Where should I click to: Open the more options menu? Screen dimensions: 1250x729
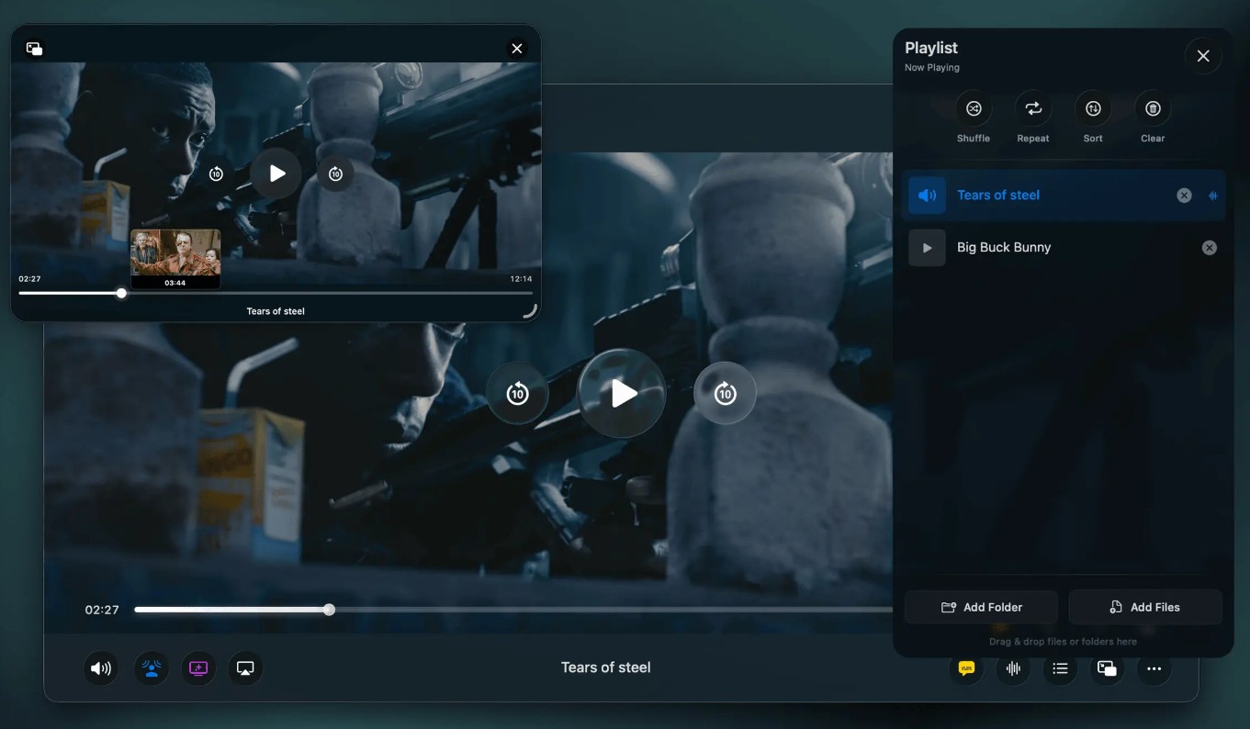click(x=1154, y=668)
